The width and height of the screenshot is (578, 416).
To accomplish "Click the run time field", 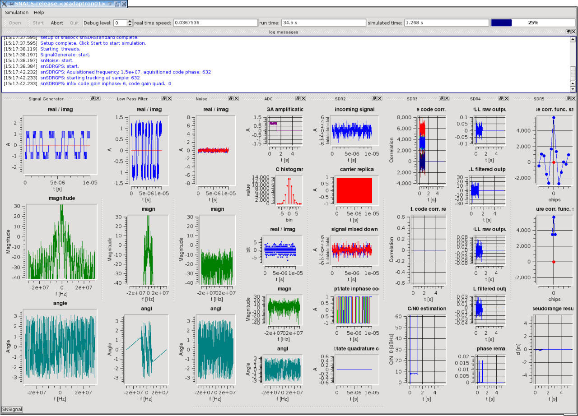I will [x=323, y=23].
